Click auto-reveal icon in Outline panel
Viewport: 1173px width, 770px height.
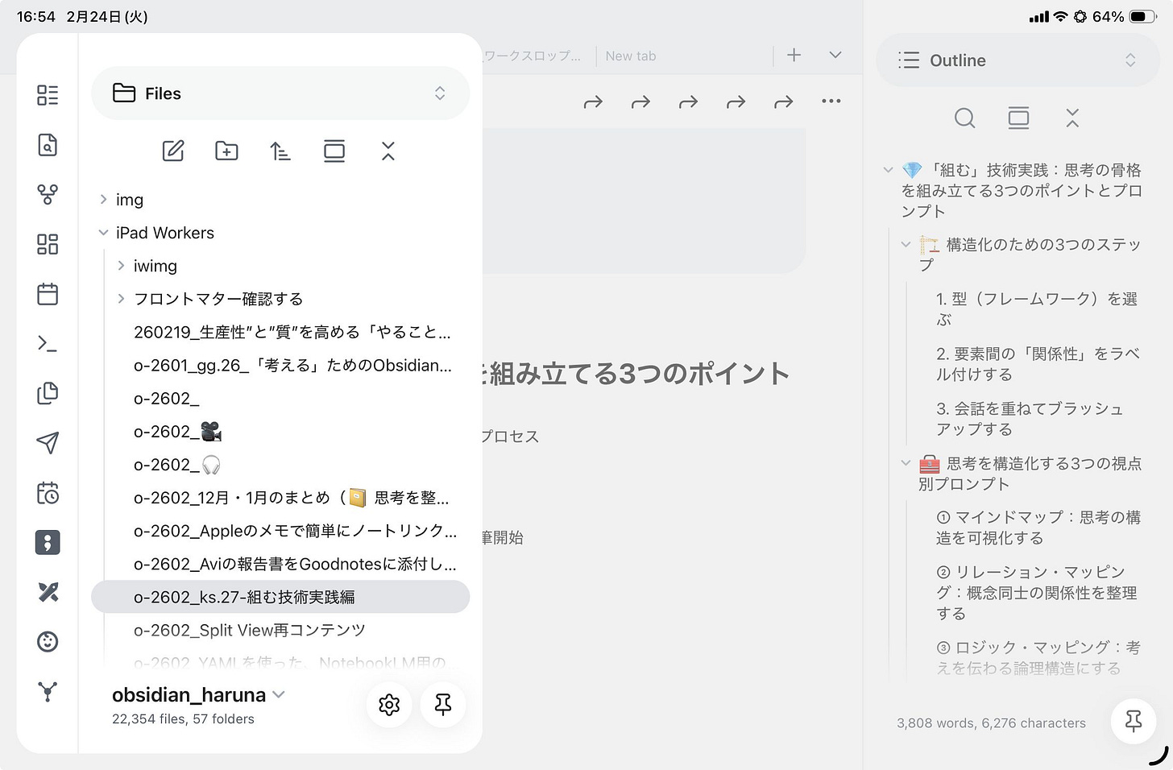pyautogui.click(x=1018, y=118)
